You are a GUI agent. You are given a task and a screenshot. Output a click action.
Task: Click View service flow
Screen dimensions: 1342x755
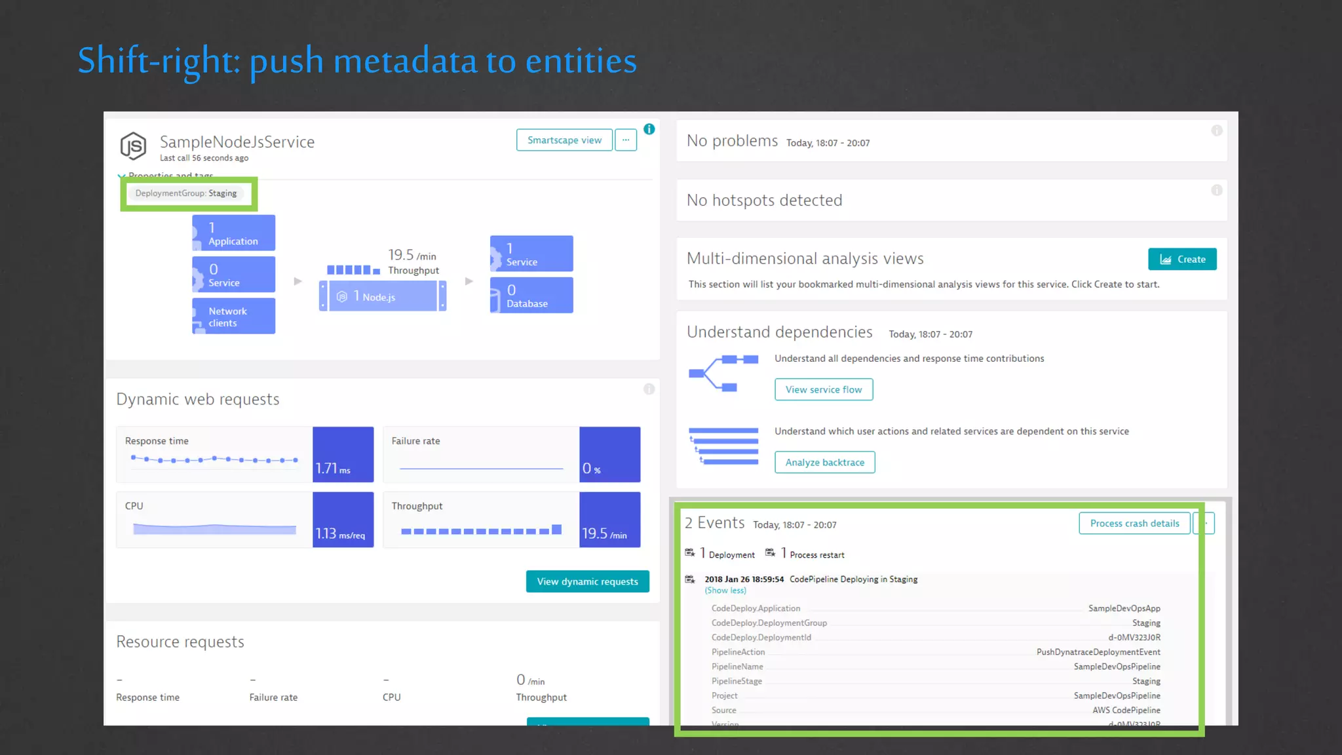coord(824,389)
